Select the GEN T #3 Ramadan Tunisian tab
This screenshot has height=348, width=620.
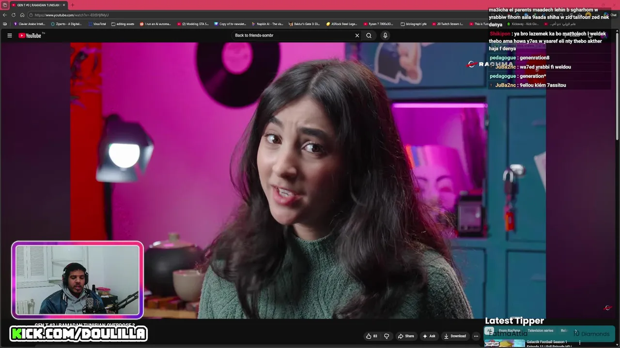point(38,5)
